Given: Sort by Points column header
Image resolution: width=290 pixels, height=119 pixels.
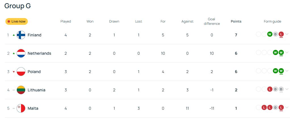Looking at the screenshot, I should (236, 21).
